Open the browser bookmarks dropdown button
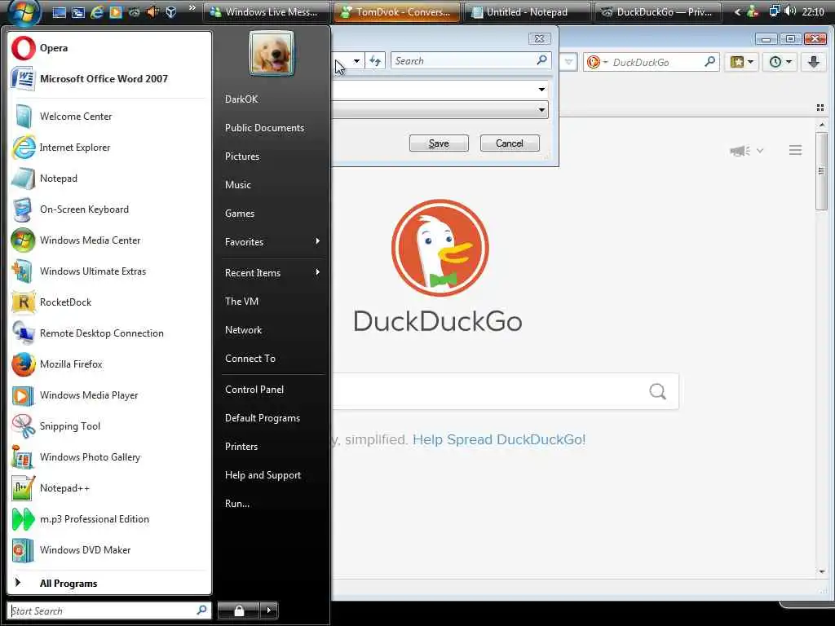This screenshot has height=626, width=835. [742, 62]
